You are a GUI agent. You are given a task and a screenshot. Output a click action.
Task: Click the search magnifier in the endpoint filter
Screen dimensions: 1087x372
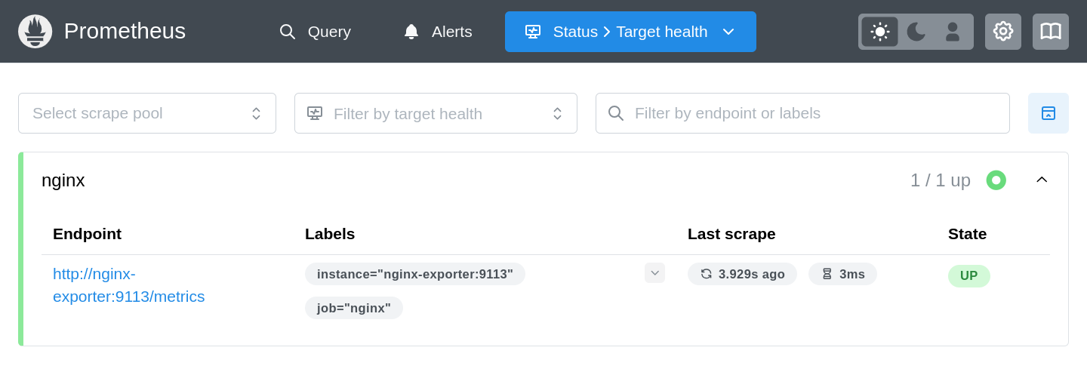pyautogui.click(x=616, y=113)
